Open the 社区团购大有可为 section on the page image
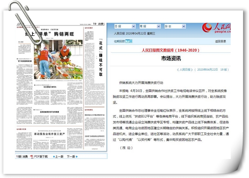The image size is (249, 178). tap(50, 87)
